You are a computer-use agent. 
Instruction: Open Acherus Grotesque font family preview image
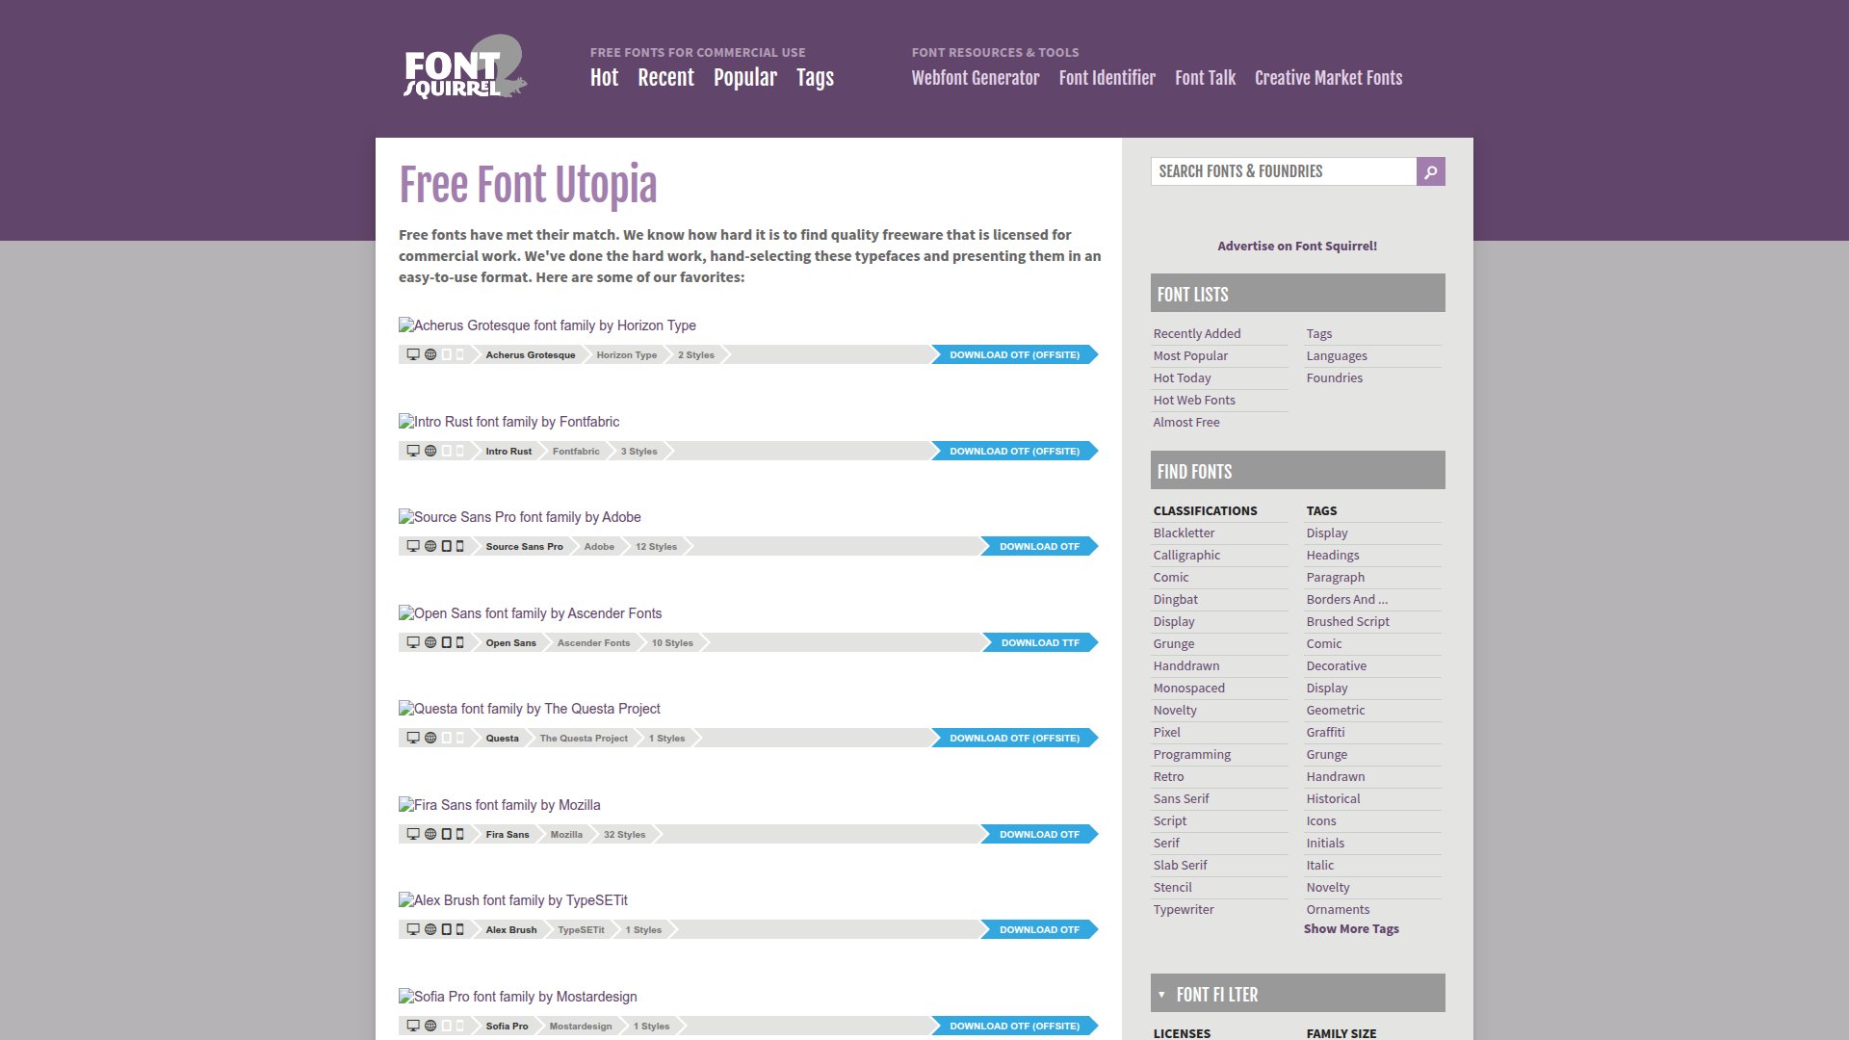click(x=547, y=325)
